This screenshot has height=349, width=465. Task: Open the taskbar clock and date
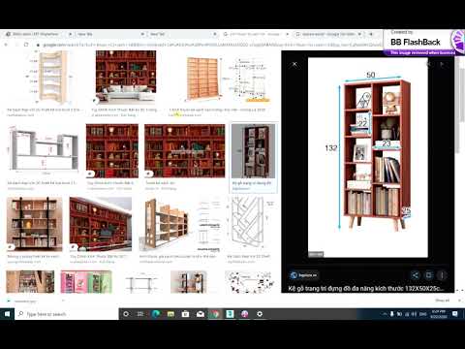click(439, 314)
